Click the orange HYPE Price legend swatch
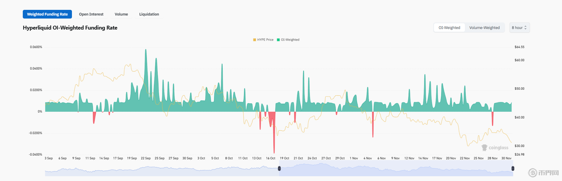The image size is (562, 181). pos(254,40)
